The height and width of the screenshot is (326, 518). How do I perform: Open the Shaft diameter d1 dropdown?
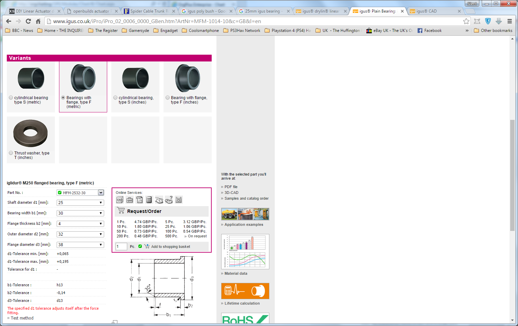(x=80, y=202)
